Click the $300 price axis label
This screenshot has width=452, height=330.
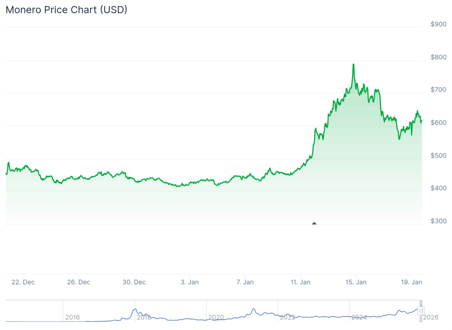click(x=438, y=221)
